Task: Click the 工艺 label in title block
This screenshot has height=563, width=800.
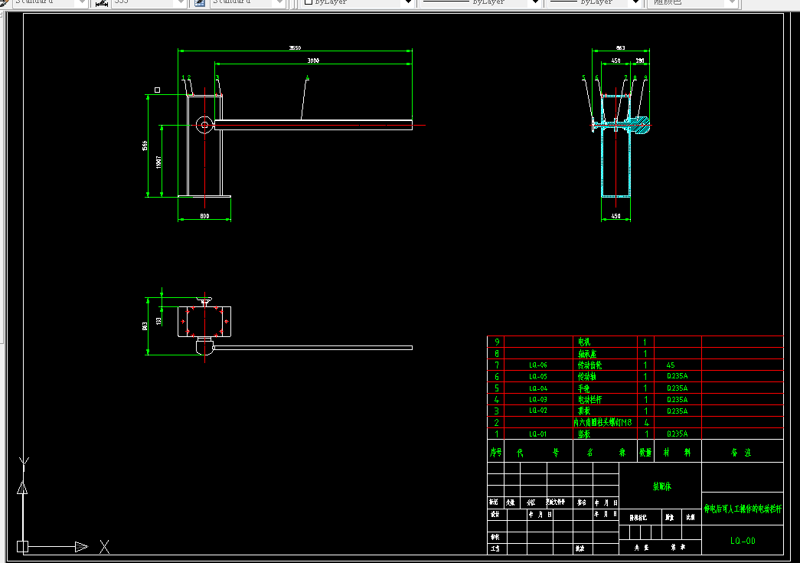Action: pos(495,548)
